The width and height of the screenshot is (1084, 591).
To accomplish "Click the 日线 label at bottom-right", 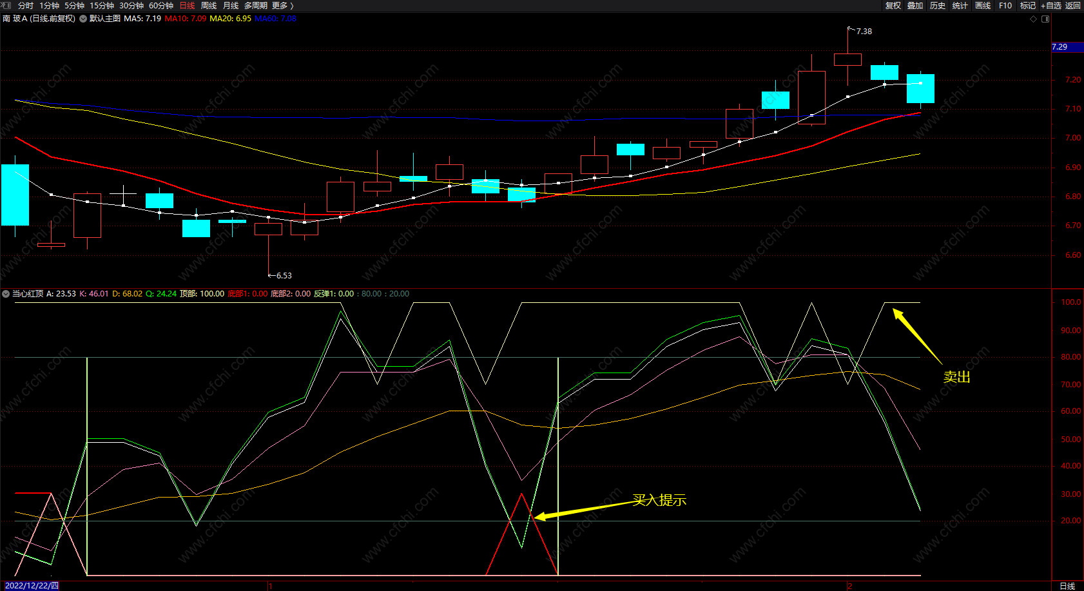I will tap(1068, 586).
